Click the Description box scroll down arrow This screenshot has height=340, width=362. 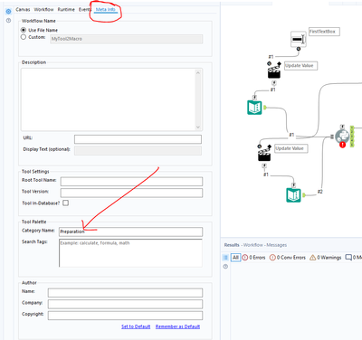[198, 127]
